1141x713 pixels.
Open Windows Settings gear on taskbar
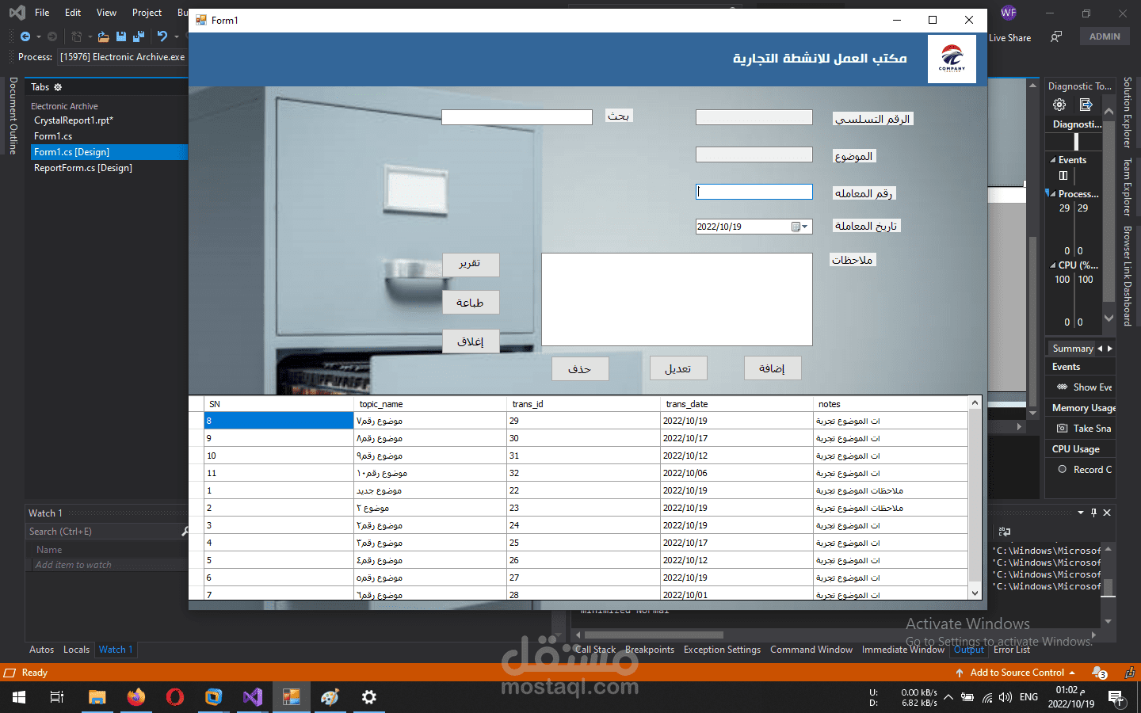pyautogui.click(x=369, y=697)
